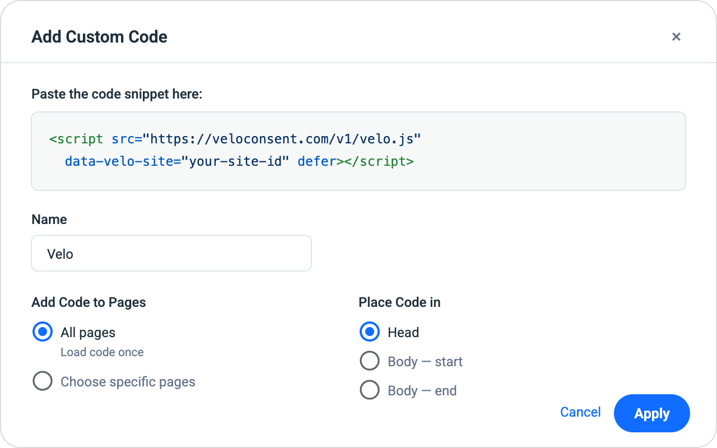The image size is (717, 448).
Task: Select the All pages radio button
Action: (x=43, y=332)
